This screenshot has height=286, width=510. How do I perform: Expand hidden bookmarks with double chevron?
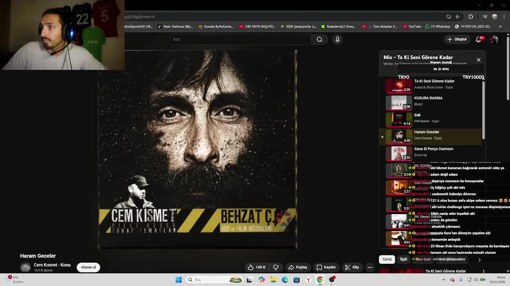coord(500,27)
